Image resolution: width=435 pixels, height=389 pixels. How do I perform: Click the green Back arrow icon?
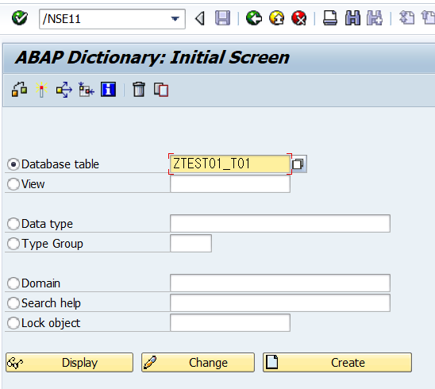(254, 18)
